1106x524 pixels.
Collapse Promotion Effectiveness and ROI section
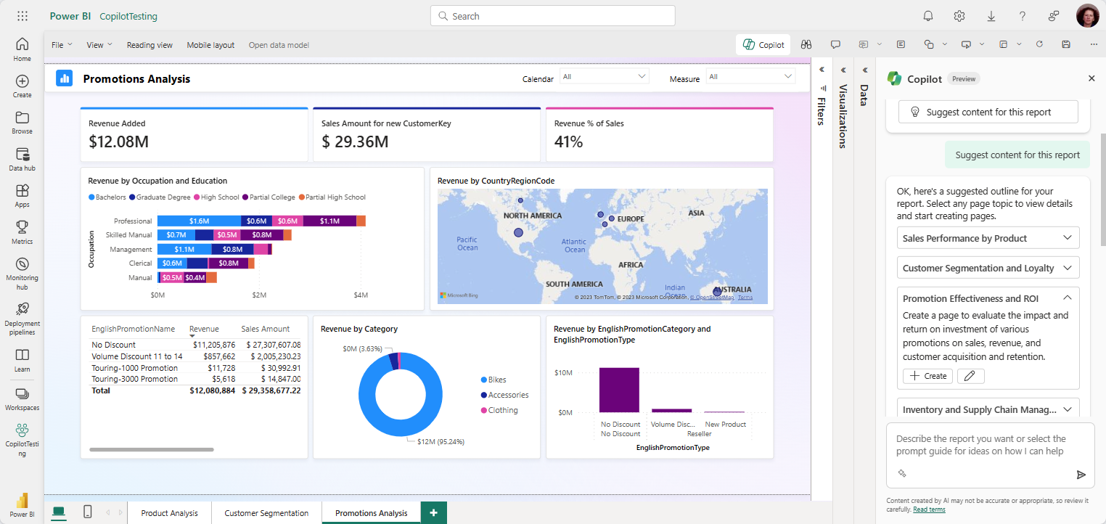(1067, 298)
